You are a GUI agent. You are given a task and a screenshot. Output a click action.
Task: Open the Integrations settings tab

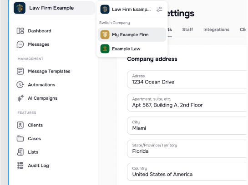216,29
